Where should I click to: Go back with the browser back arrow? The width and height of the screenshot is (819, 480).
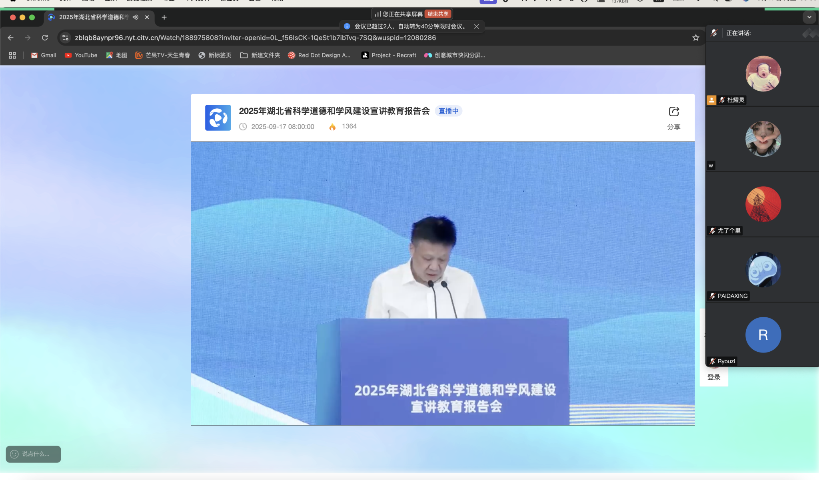(11, 38)
